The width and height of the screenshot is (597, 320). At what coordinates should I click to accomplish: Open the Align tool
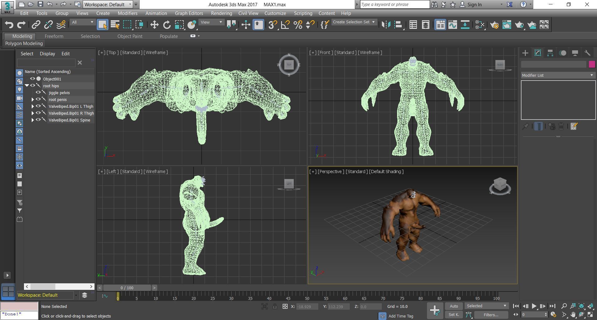coord(398,25)
